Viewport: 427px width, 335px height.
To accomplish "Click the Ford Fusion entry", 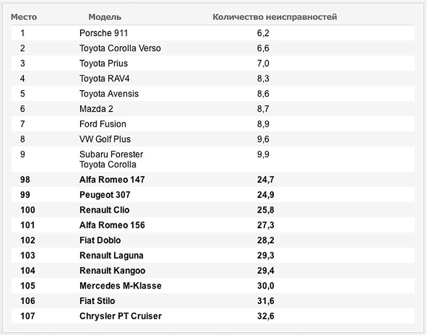I will pyautogui.click(x=102, y=124).
